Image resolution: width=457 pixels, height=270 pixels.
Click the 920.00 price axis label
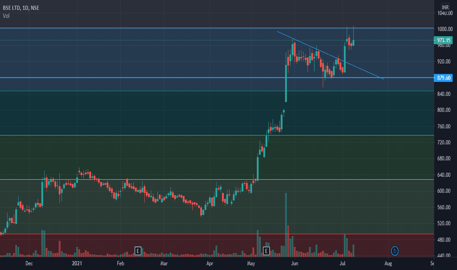click(x=444, y=61)
